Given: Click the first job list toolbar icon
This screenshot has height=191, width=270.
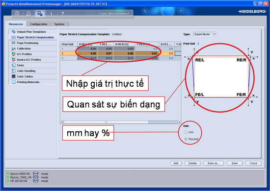Looking at the screenshot, I should point(17,13).
